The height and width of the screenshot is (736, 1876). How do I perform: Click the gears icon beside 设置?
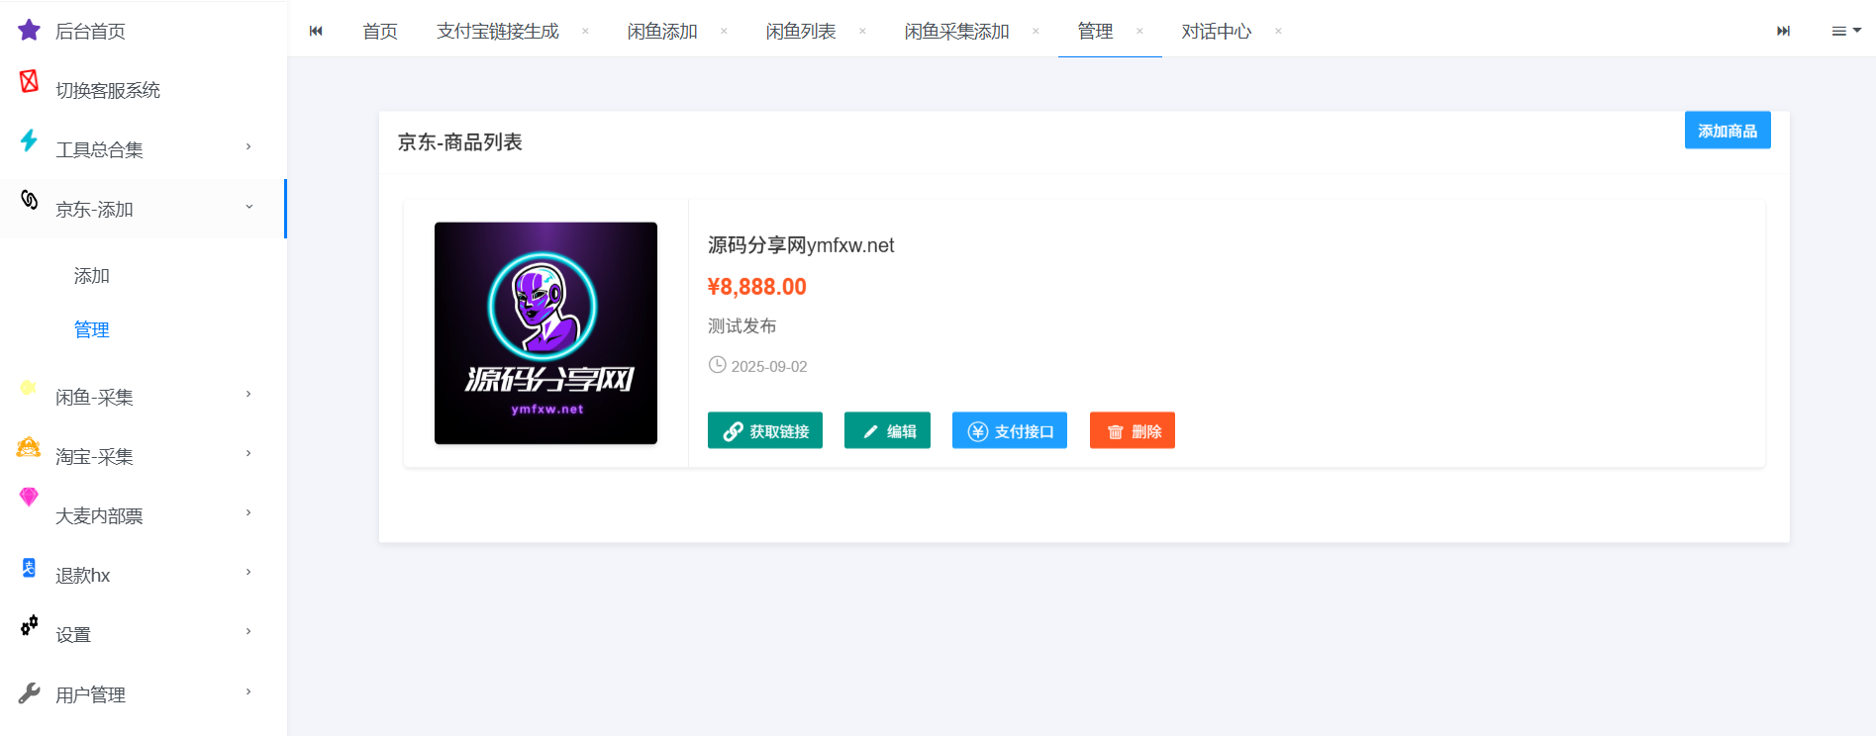(x=29, y=625)
